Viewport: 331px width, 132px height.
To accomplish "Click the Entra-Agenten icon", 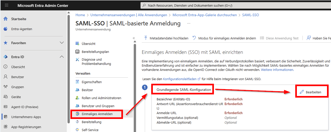I will click(5, 29).
